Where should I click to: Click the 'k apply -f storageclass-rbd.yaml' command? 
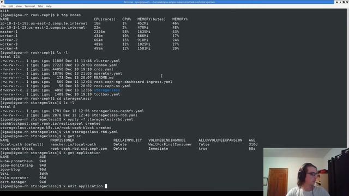[98, 119]
